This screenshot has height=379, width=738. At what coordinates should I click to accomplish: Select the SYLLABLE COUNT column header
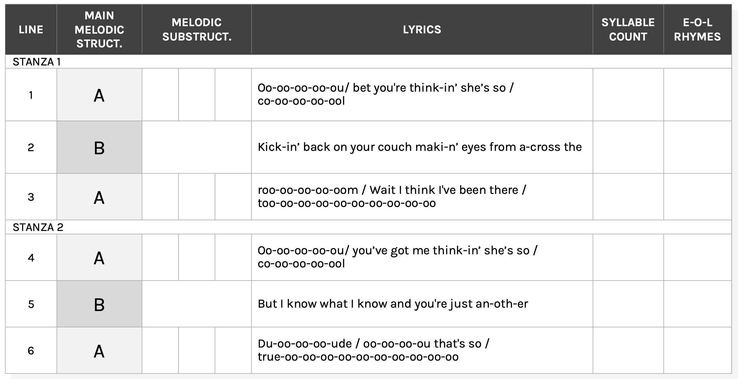click(x=628, y=30)
